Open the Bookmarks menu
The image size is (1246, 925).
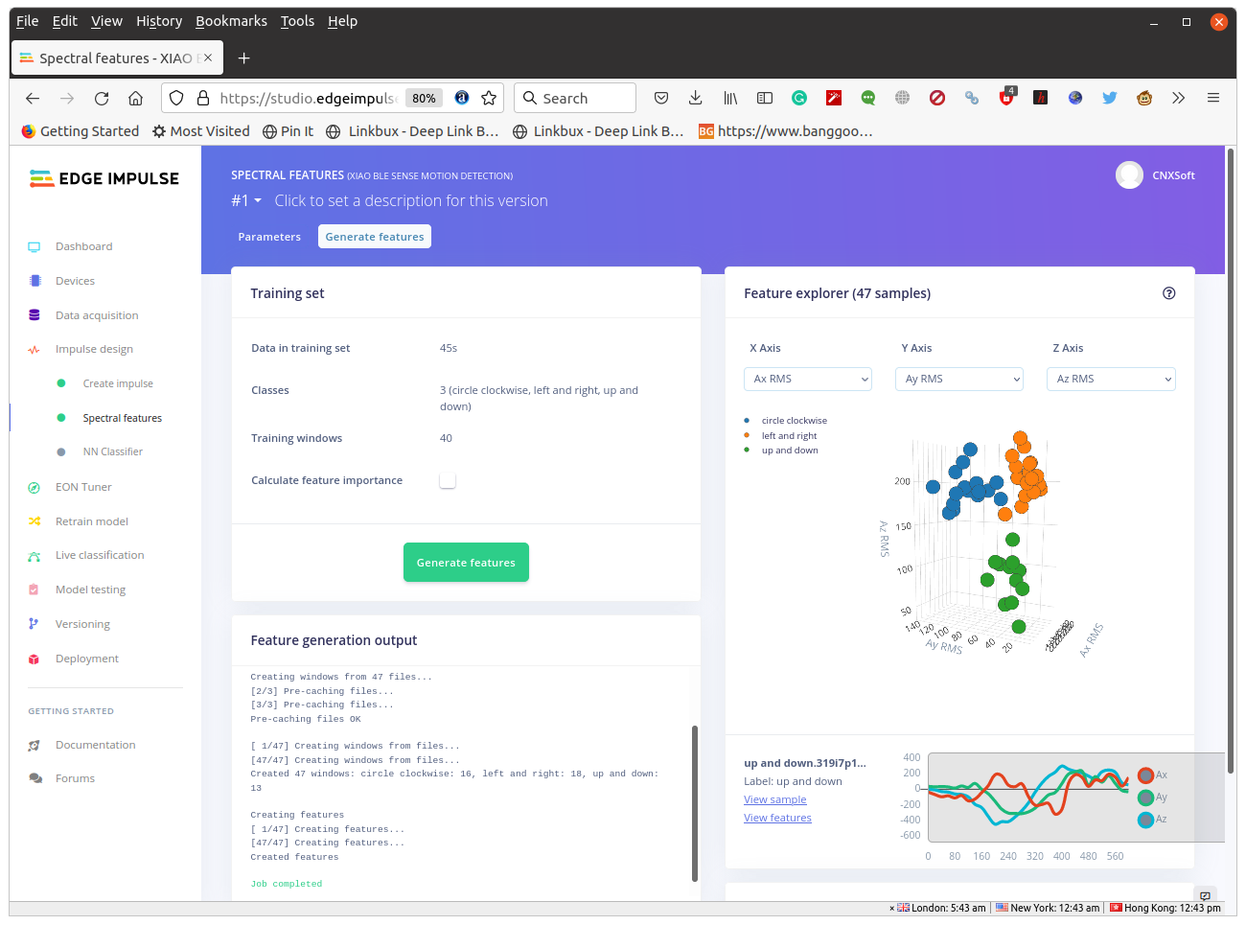point(231,21)
